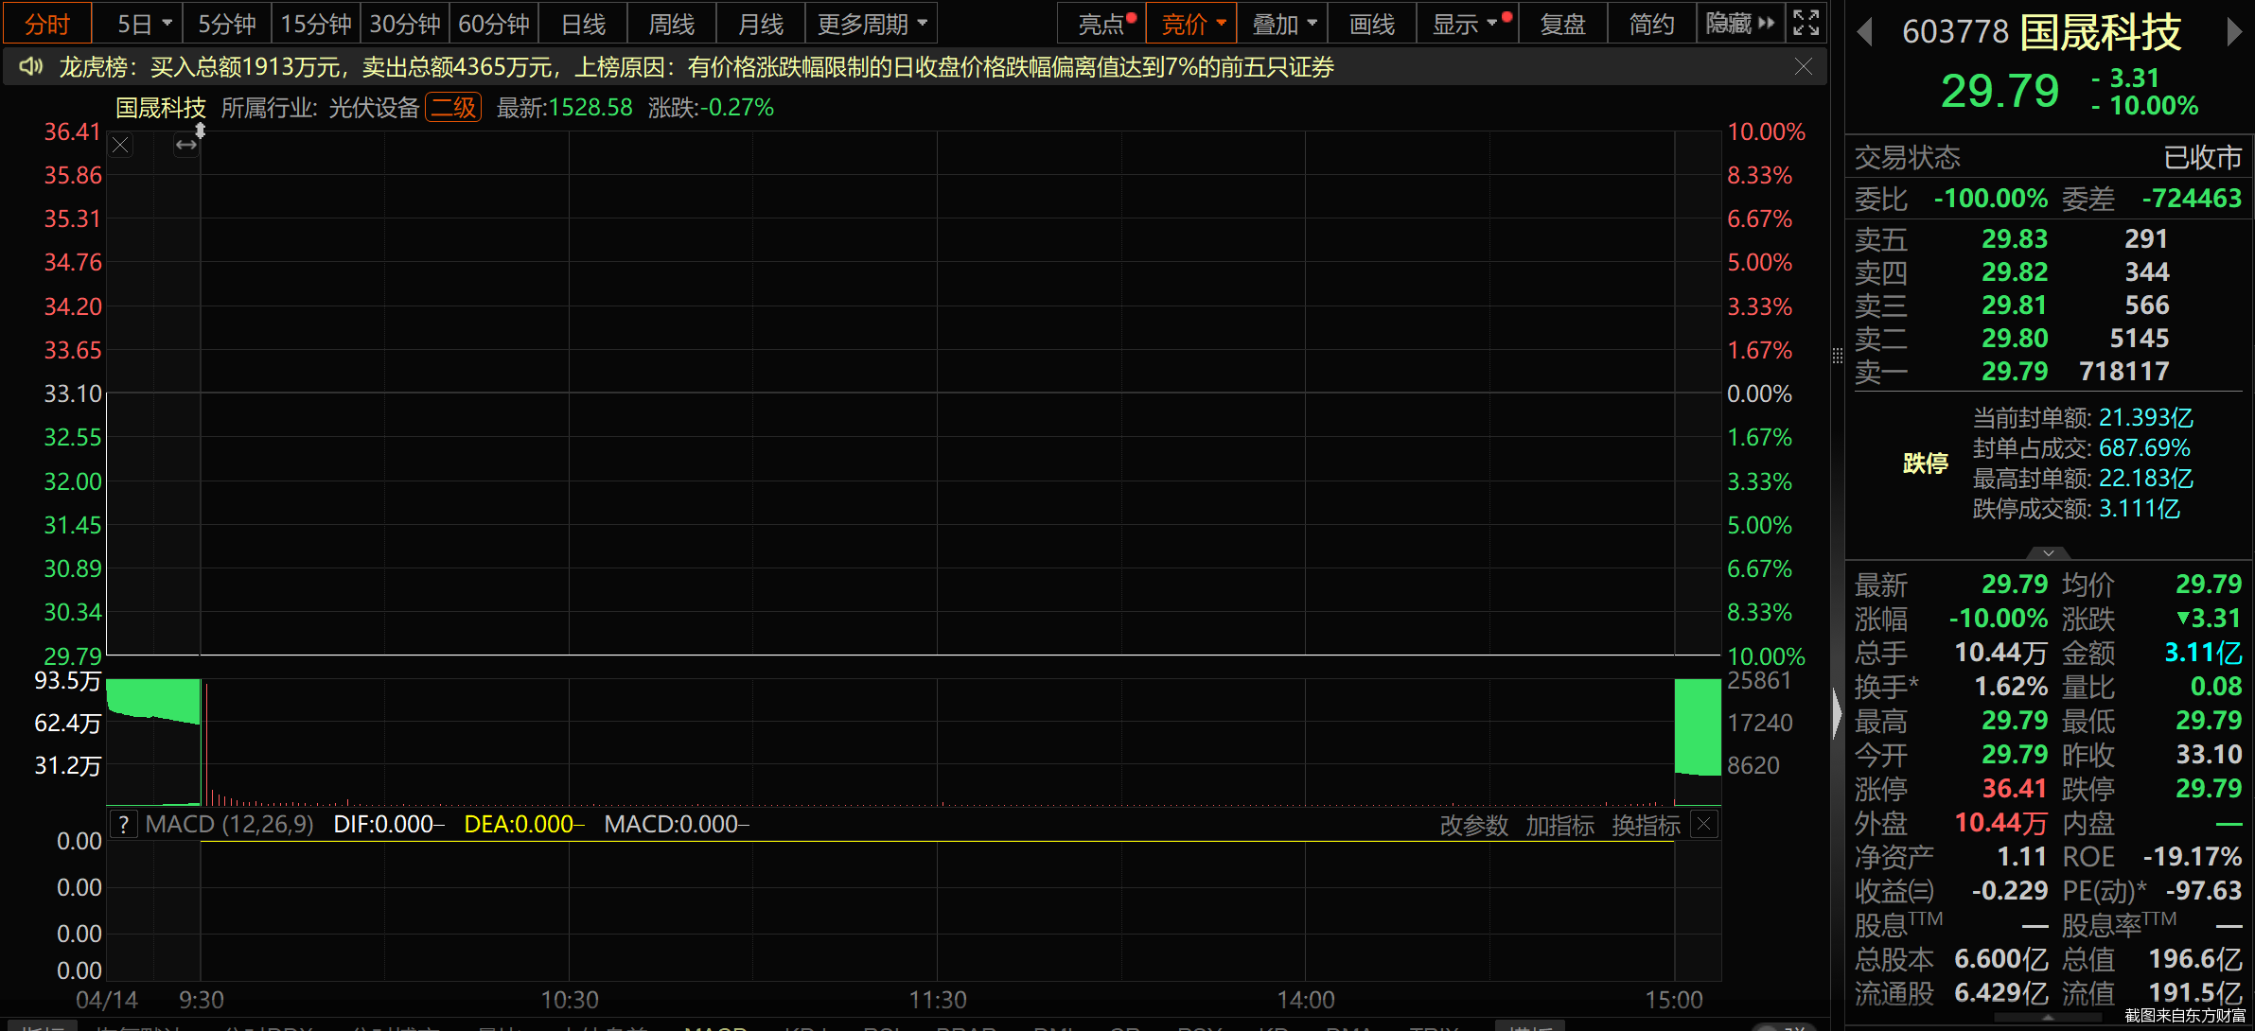Click 改参数 to edit MACD parameters
Viewport: 2255px width, 1031px height.
click(x=1473, y=825)
